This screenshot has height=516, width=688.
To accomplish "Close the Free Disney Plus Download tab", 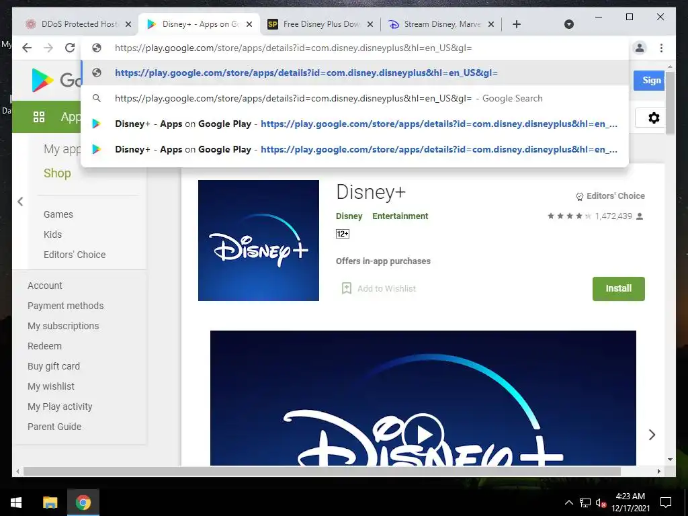I will (370, 24).
